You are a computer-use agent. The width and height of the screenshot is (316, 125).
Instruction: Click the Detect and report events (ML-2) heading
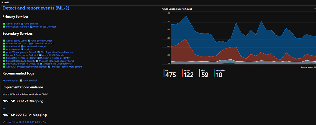click(36, 8)
